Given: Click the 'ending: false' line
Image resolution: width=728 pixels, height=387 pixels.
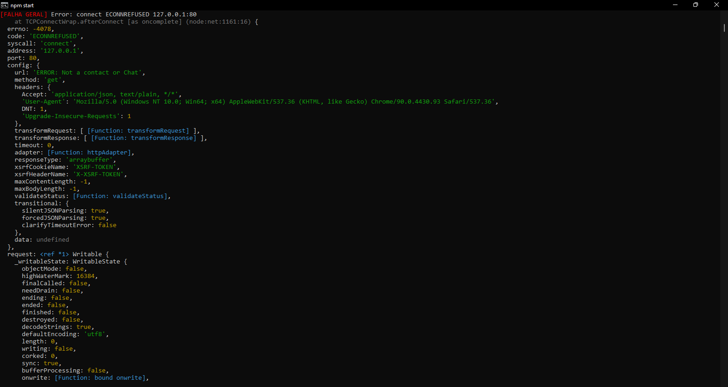Looking at the screenshot, I should point(46,298).
